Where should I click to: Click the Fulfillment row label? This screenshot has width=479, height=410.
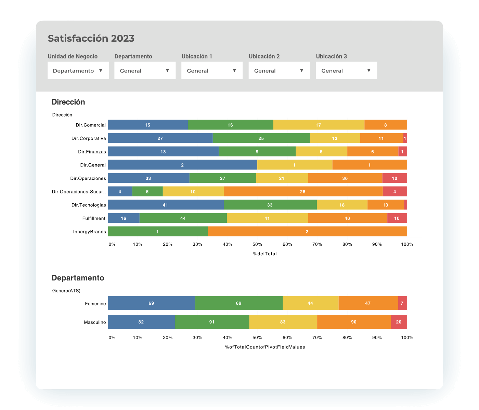click(94, 218)
